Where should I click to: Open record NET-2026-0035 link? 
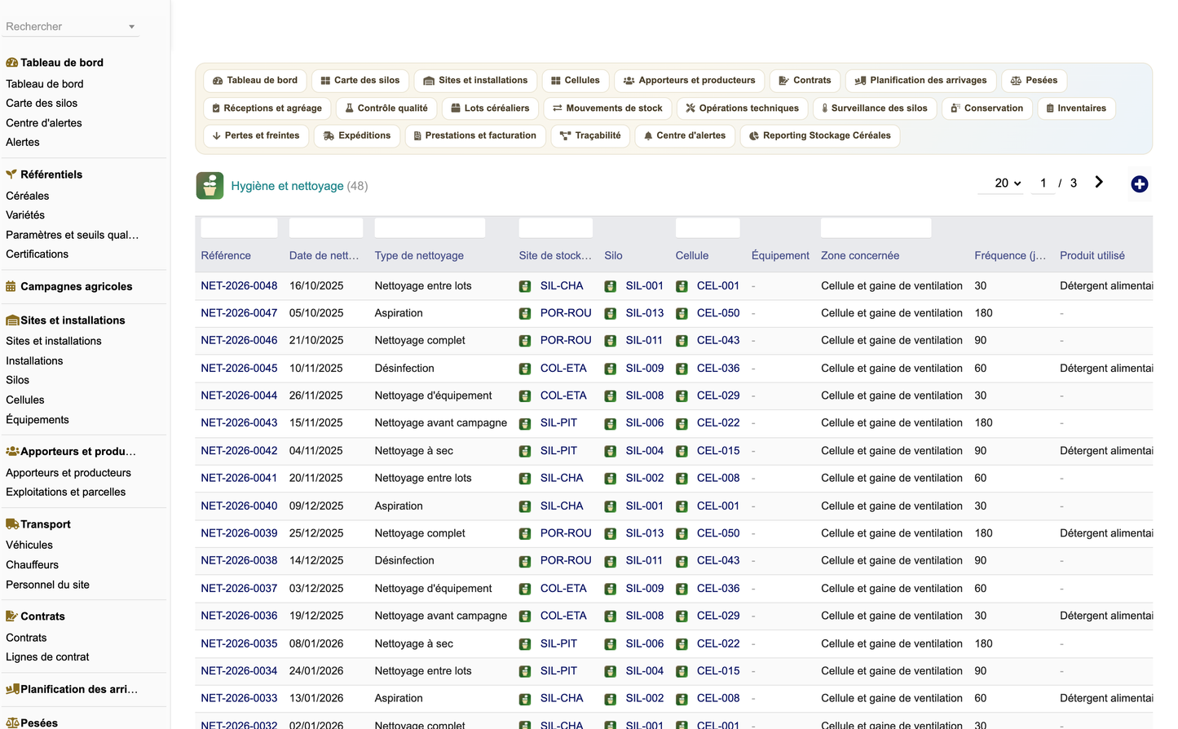click(x=239, y=643)
